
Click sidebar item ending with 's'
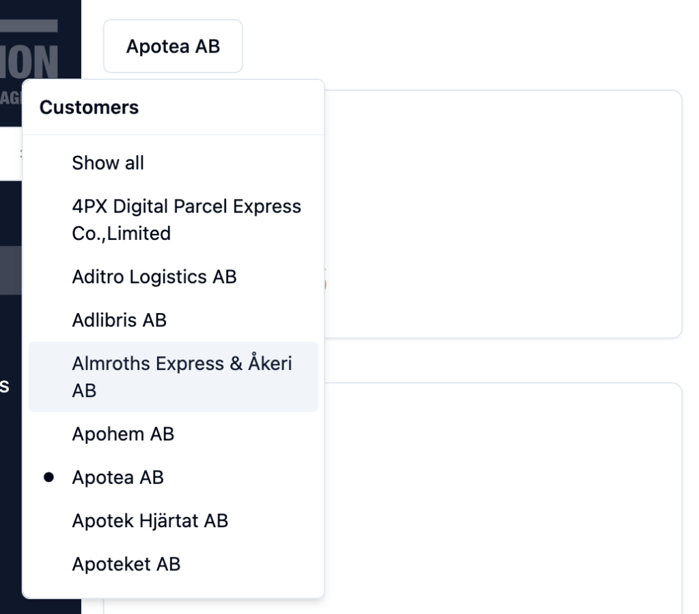[x=5, y=386]
